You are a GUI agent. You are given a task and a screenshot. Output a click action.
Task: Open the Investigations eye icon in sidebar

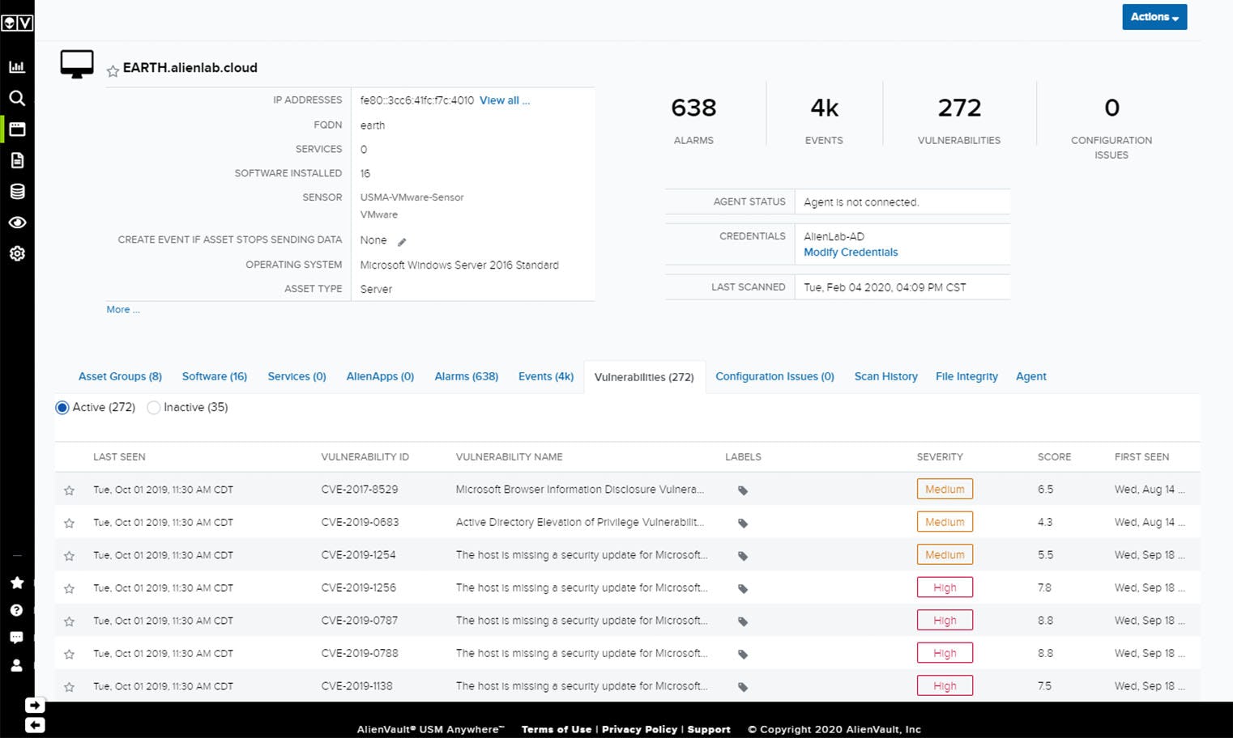click(17, 223)
